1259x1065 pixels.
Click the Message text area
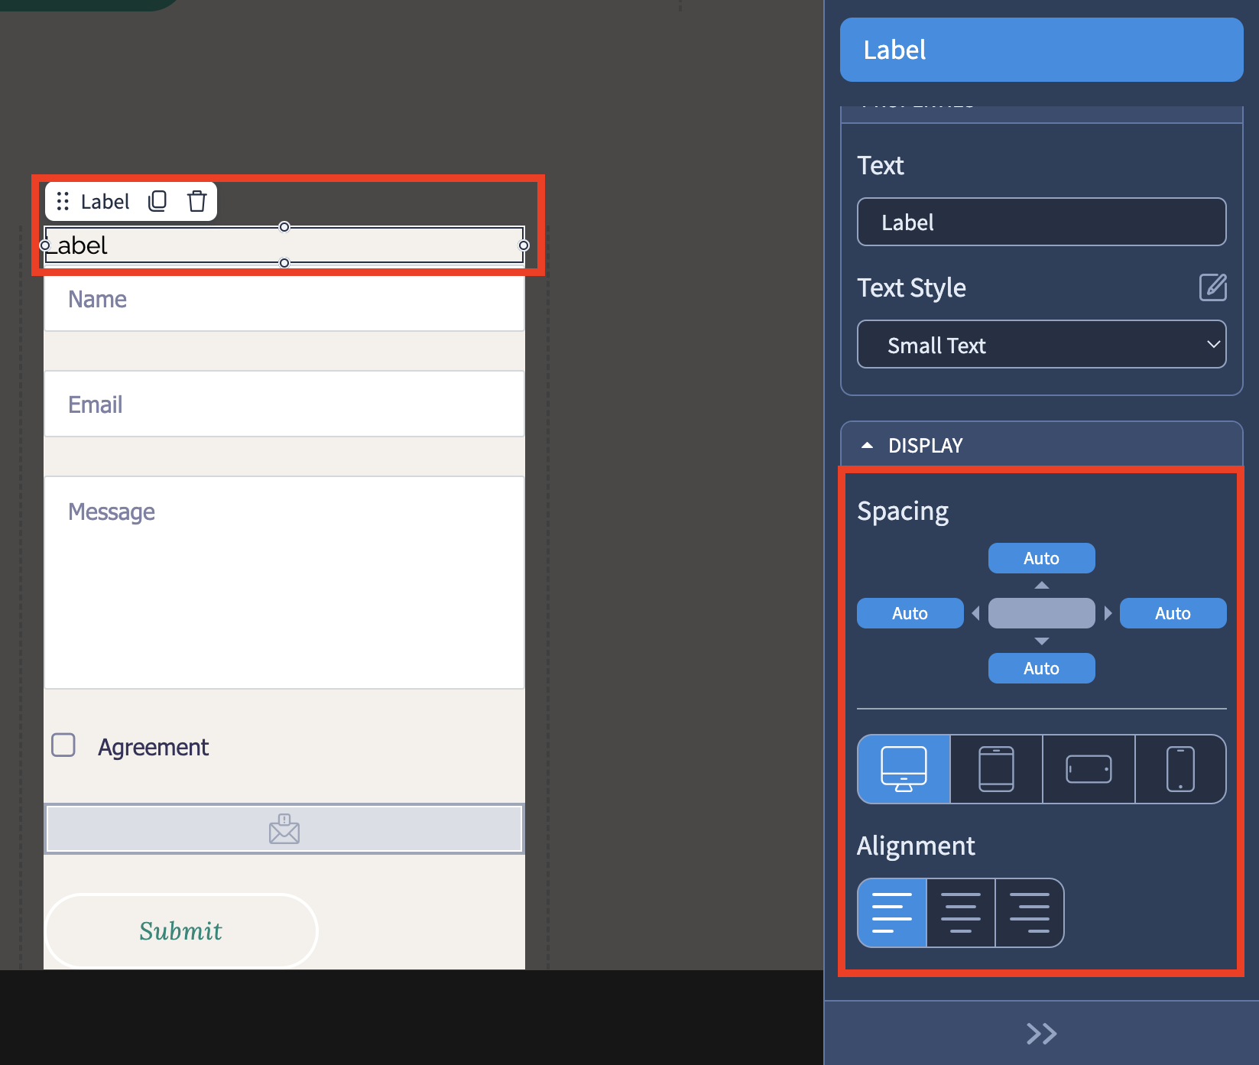click(284, 583)
